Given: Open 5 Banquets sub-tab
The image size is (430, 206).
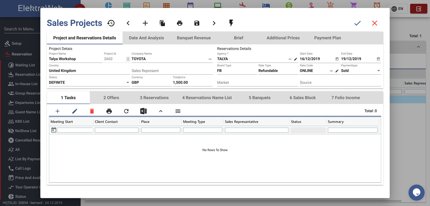Looking at the screenshot, I should point(260,98).
